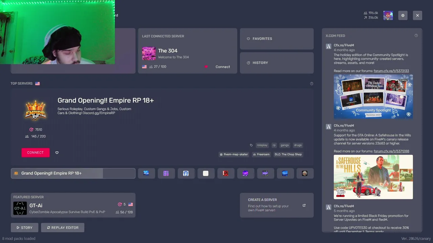Viewport: 433px width, 243px height.
Task: Click the Empire RP crown logo
Action: [36, 110]
